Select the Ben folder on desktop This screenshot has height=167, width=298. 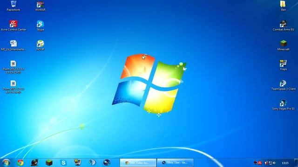tap(283, 6)
